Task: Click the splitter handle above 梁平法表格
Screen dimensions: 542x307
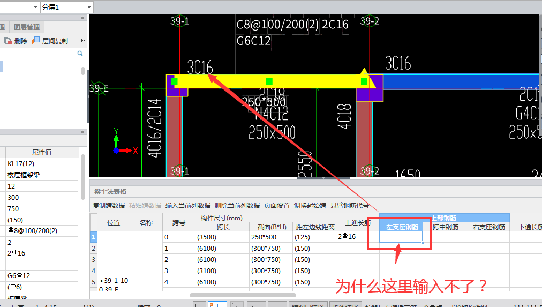Action: pyautogui.click(x=323, y=178)
